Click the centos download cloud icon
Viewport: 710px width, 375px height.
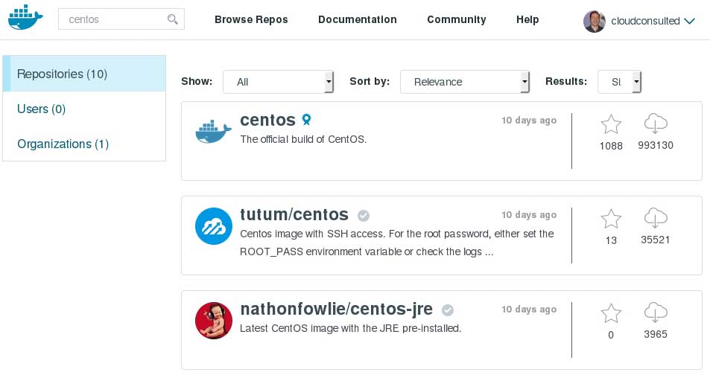(656, 124)
